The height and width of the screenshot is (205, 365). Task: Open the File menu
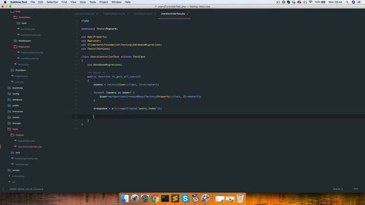pos(33,2)
